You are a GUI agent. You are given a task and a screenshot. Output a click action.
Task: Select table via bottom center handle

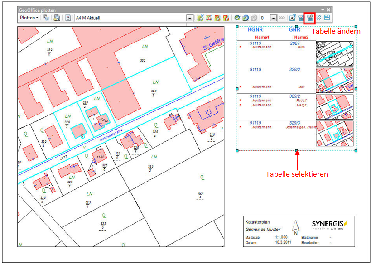296,151
